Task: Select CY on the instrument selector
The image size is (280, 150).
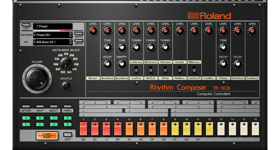Action: [x=76, y=64]
